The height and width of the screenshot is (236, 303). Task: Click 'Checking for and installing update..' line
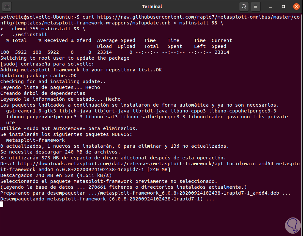(53, 81)
